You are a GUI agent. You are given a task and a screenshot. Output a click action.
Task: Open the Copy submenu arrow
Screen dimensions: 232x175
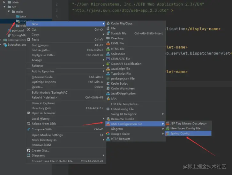click(x=104, y=34)
